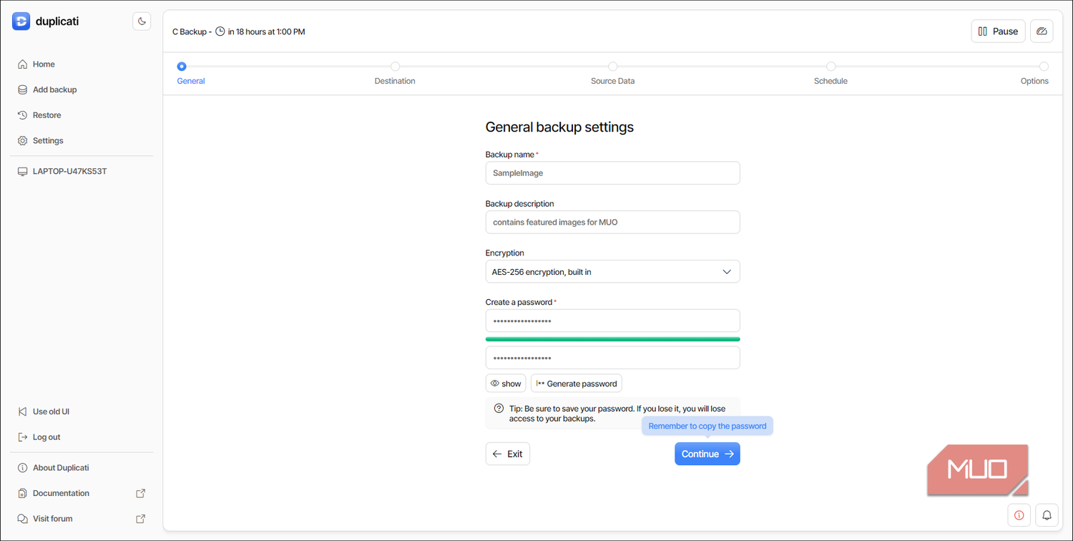Screen dimensions: 1073x541
Task: Click the Backup name input field
Action: (612, 173)
